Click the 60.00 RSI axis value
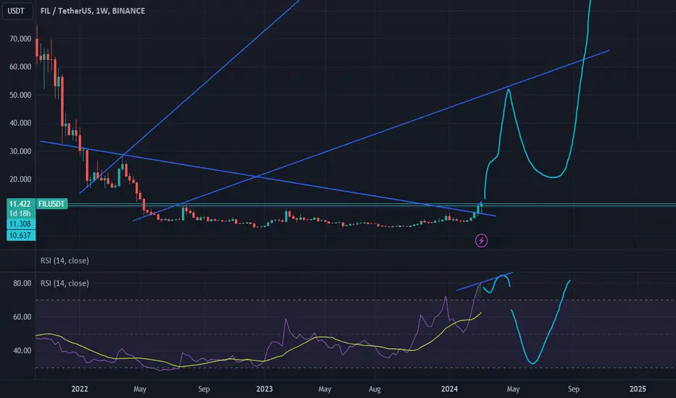 pyautogui.click(x=22, y=317)
